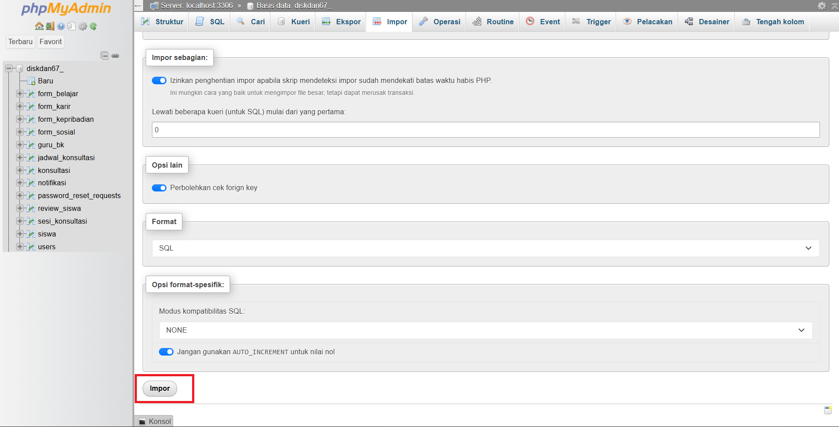Open SQL compatibility mode dropdown showing NONE
The height and width of the screenshot is (427, 839).
pos(485,330)
